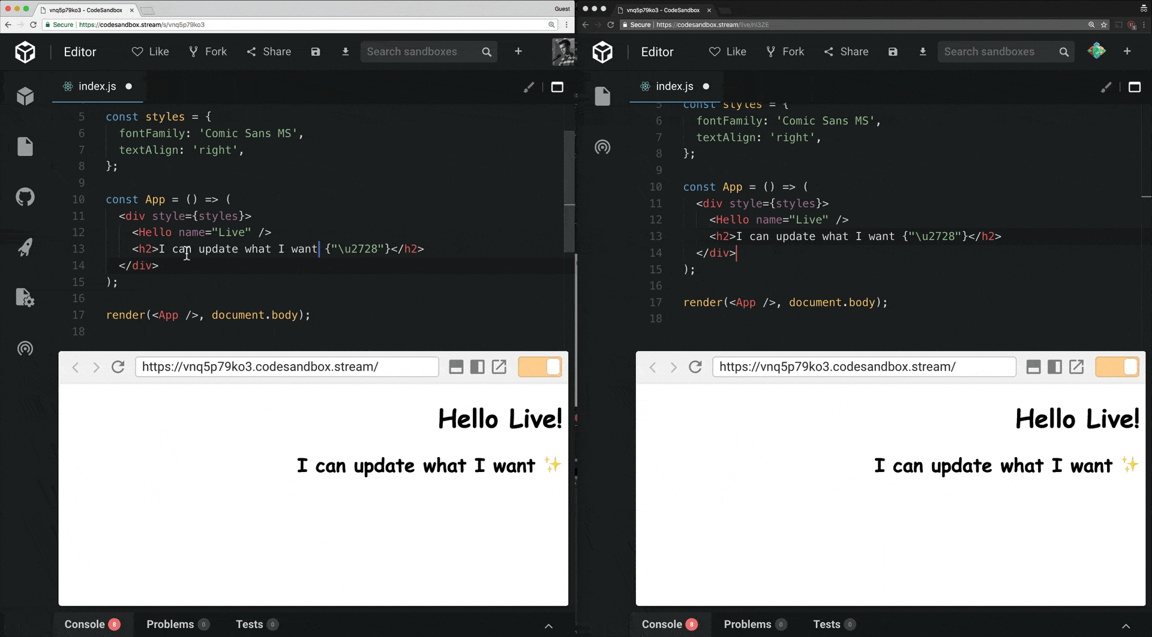Save the sandbox using the save icon
This screenshot has width=1152, height=637.
(316, 52)
